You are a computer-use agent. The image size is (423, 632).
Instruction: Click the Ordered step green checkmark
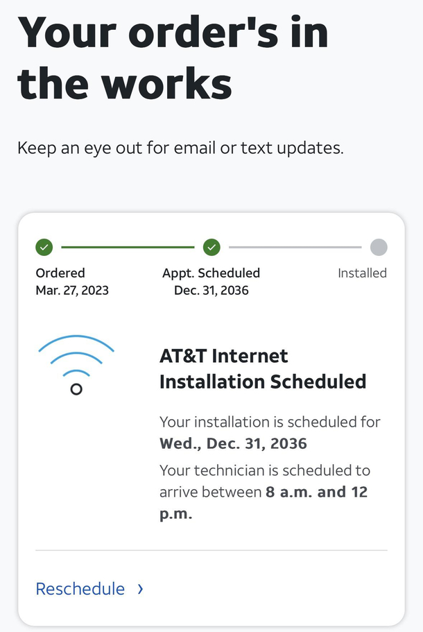[44, 247]
